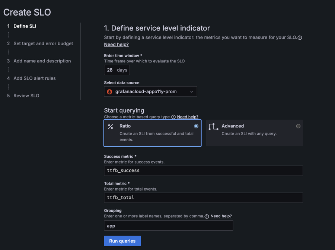The height and width of the screenshot is (250, 335).
Task: Click the Prometheus data source icon
Action: click(x=109, y=91)
